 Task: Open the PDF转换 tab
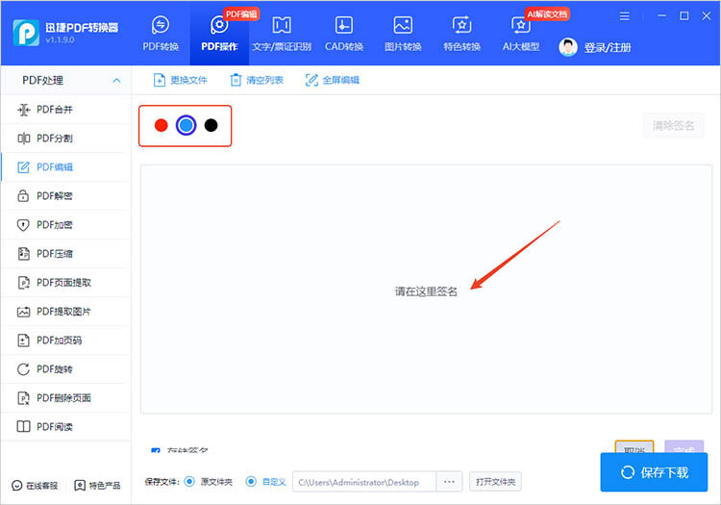tap(161, 34)
